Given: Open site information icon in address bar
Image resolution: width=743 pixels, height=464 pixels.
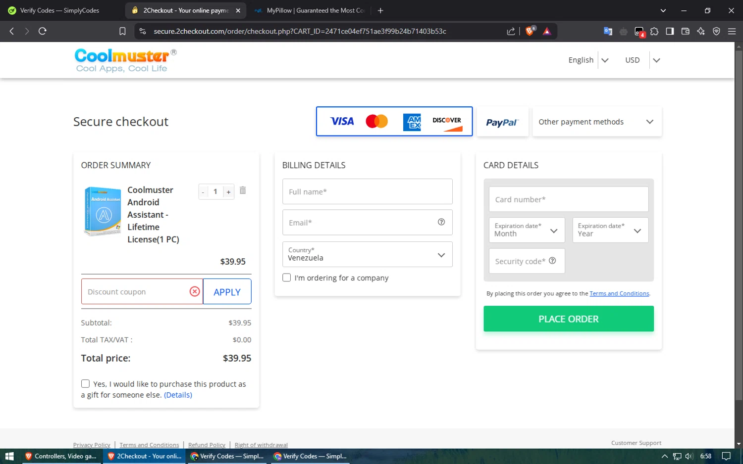Looking at the screenshot, I should [143, 31].
